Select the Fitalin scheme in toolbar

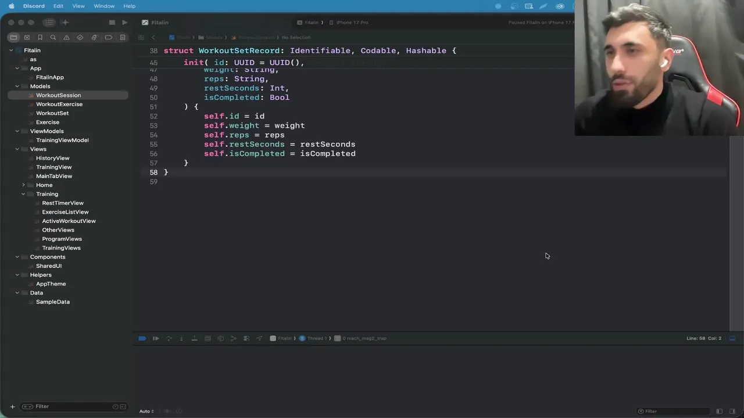coord(308,22)
